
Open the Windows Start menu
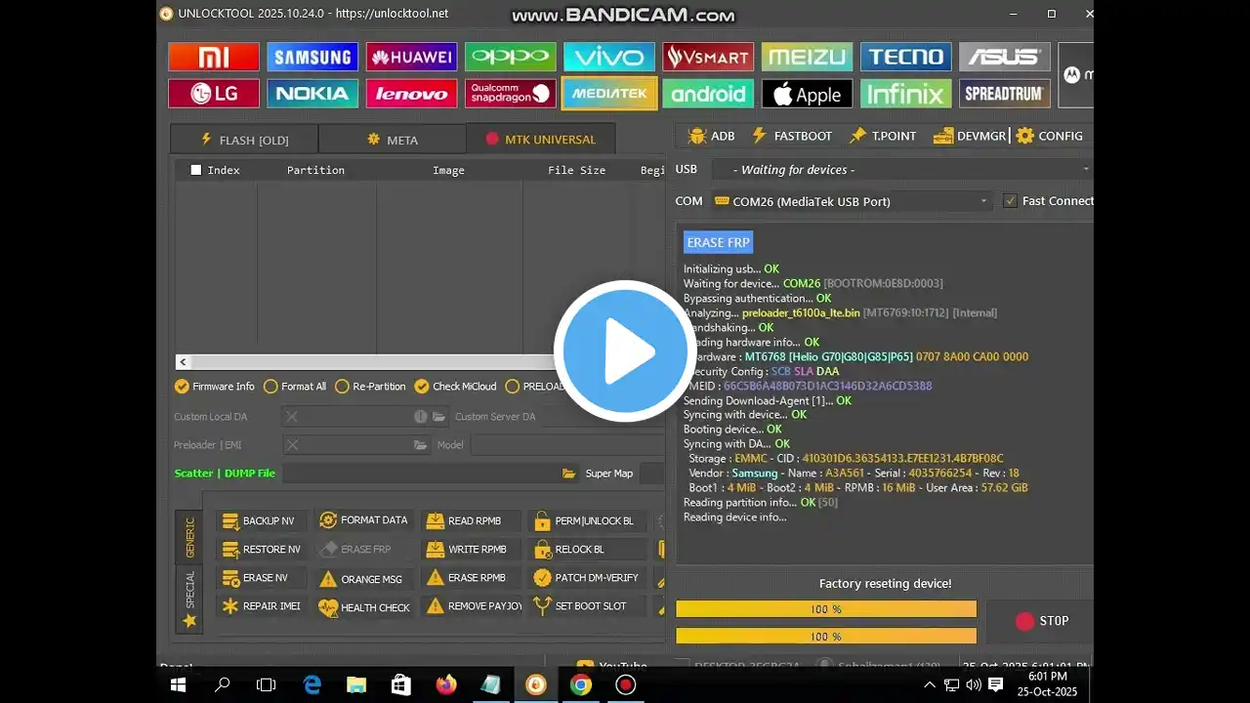(178, 685)
